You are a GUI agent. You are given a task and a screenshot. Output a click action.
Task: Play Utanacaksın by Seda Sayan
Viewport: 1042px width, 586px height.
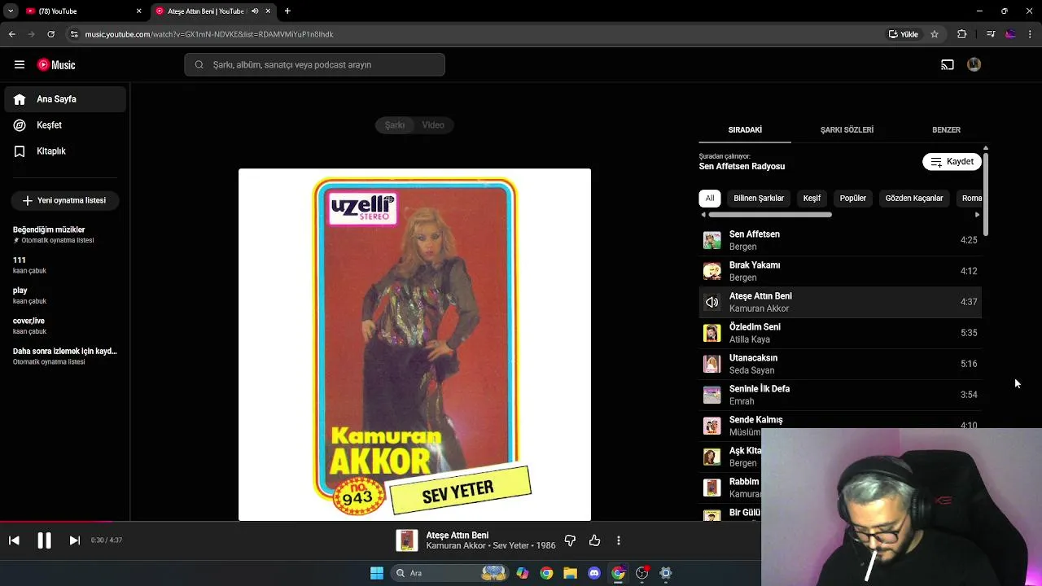click(840, 364)
